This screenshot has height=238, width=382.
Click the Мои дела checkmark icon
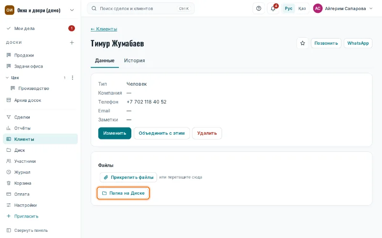[9, 29]
